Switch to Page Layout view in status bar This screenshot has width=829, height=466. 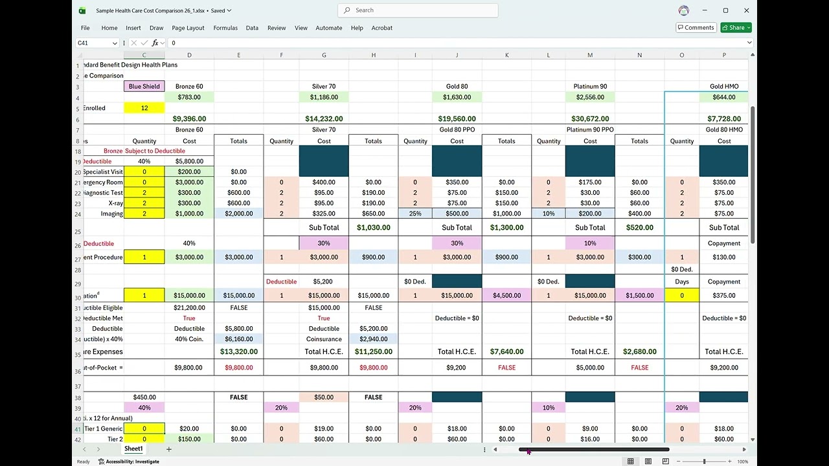click(x=648, y=461)
